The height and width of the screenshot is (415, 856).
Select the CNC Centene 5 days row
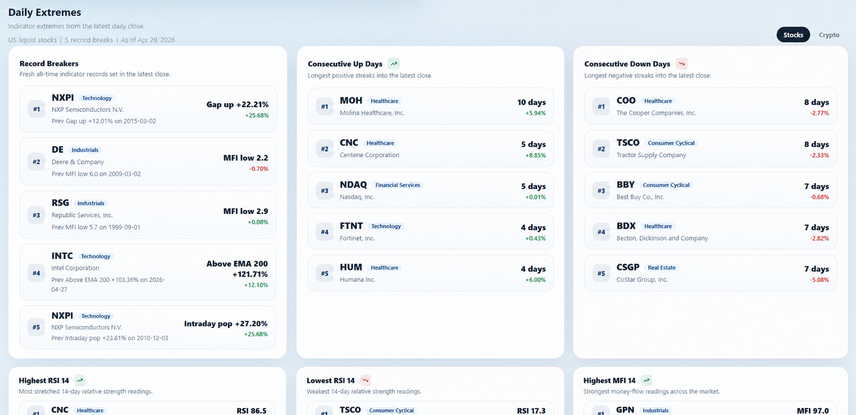pos(431,149)
